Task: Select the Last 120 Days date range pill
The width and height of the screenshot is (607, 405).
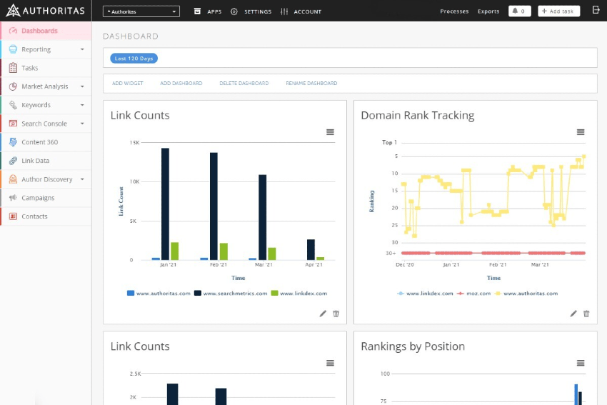Action: [x=134, y=59]
